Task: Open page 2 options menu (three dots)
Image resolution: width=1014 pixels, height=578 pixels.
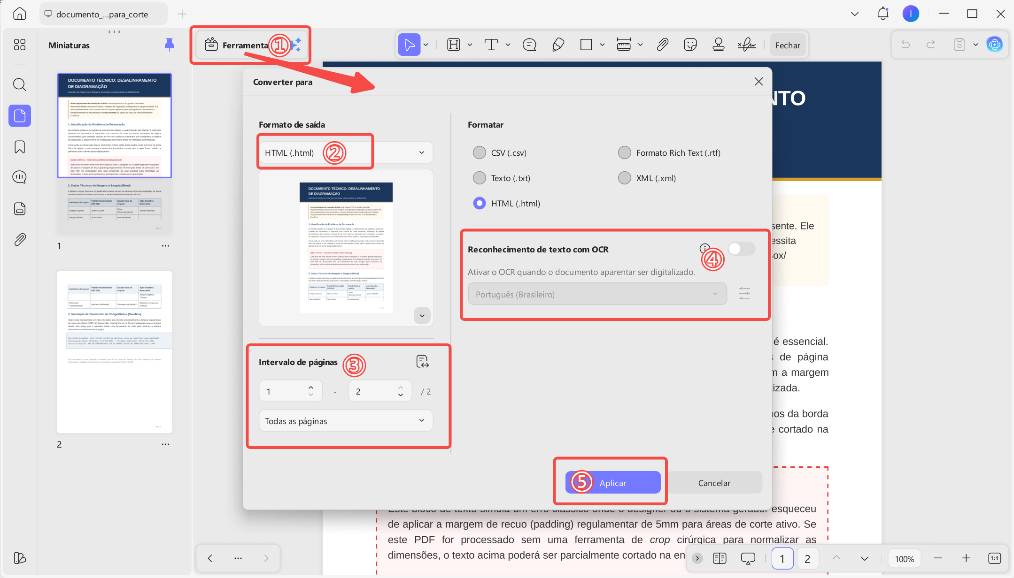Action: pyautogui.click(x=165, y=444)
